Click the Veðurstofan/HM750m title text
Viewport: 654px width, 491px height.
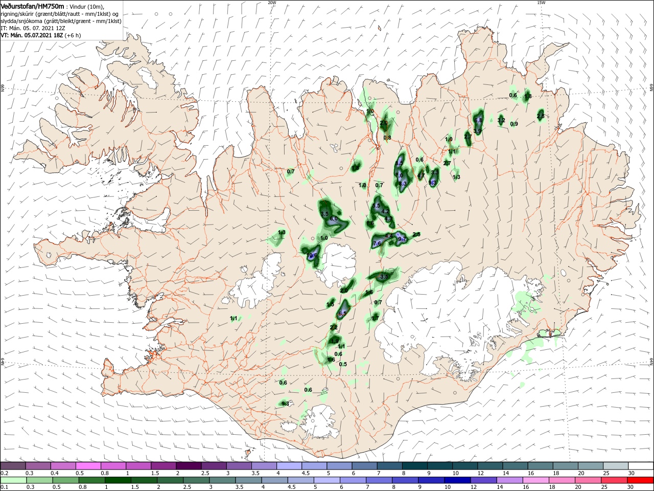pos(32,6)
